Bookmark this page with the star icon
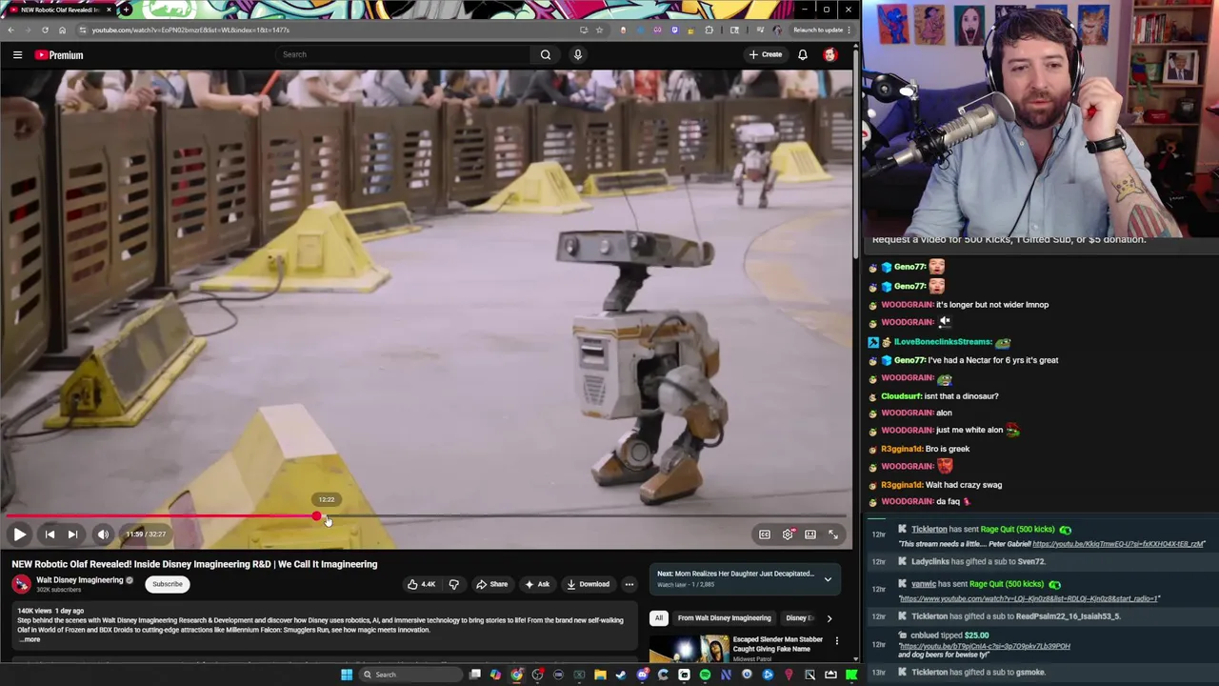1219x686 pixels. [599, 30]
